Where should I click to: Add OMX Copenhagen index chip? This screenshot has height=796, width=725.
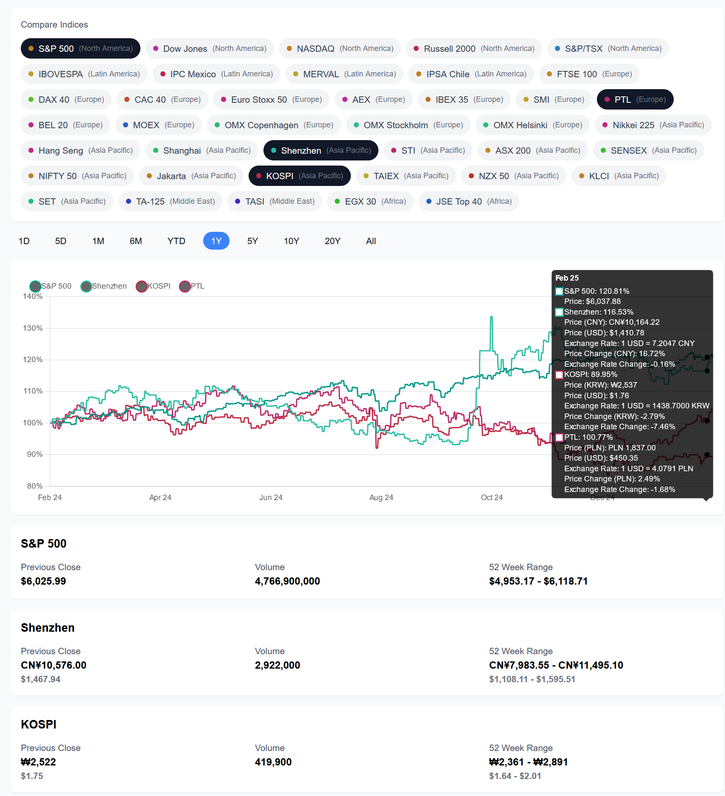click(x=274, y=125)
